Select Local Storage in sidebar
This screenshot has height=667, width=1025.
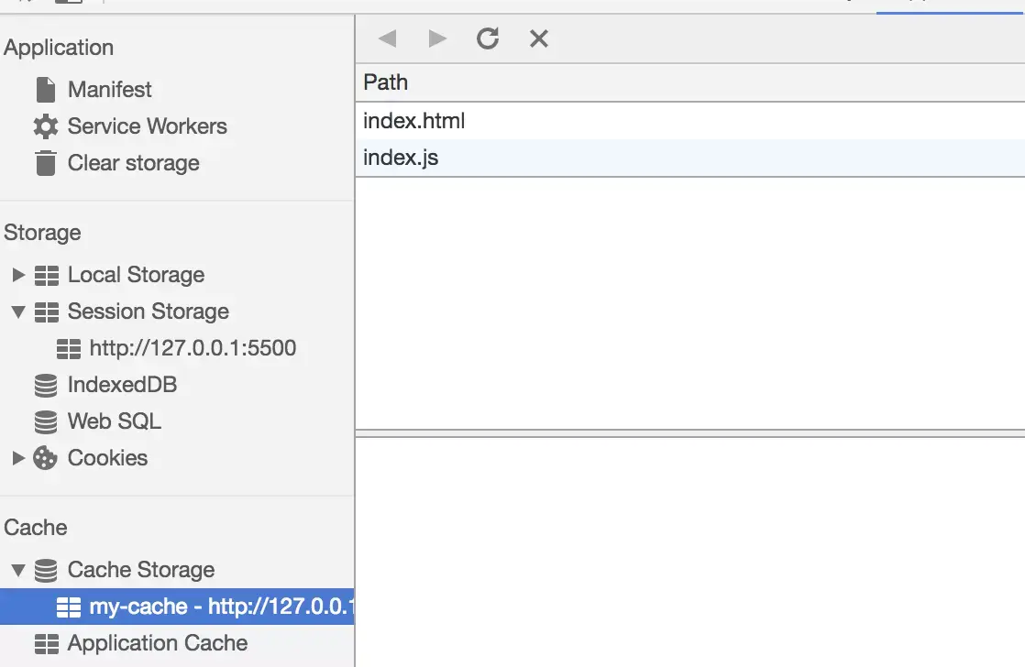136,275
